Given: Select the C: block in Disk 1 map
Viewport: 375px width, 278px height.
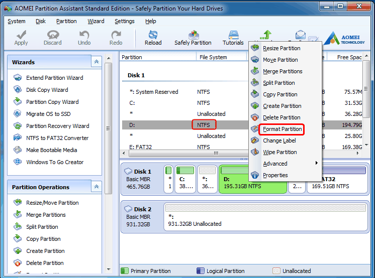Looking at the screenshot, I should click(185, 179).
